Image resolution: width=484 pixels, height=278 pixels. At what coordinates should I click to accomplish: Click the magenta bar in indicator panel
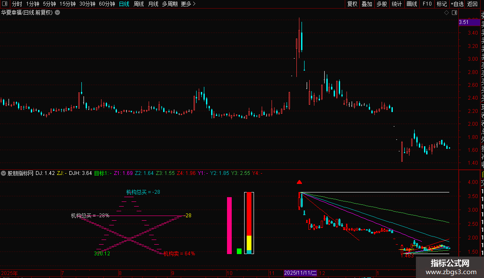[229, 225]
